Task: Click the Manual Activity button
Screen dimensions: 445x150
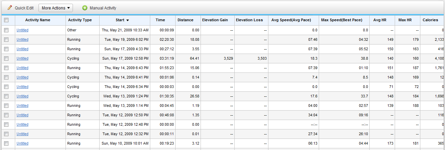Action: point(99,8)
